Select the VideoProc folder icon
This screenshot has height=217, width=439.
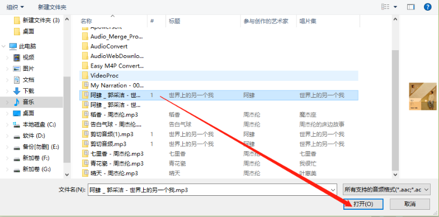pyautogui.click(x=85, y=75)
